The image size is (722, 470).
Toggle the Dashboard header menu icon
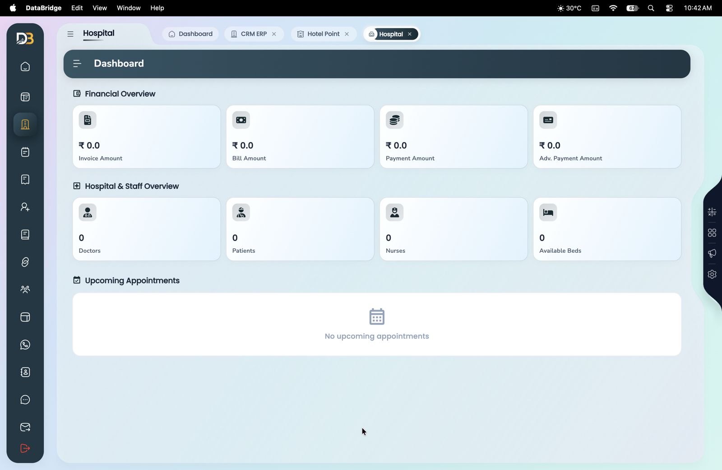(x=77, y=64)
